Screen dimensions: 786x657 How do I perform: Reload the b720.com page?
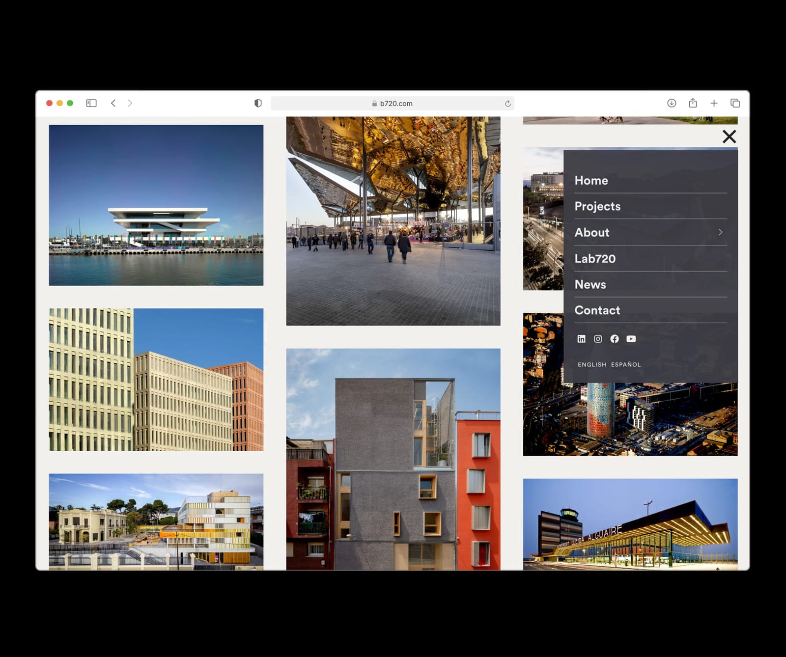508,104
